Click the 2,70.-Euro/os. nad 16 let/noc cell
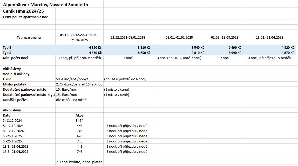This screenshot has height=166, width=298. (79, 84)
